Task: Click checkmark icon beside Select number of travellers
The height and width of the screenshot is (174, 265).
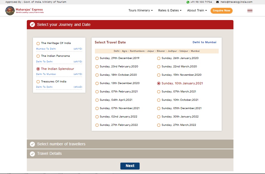Action: pyautogui.click(x=32, y=144)
